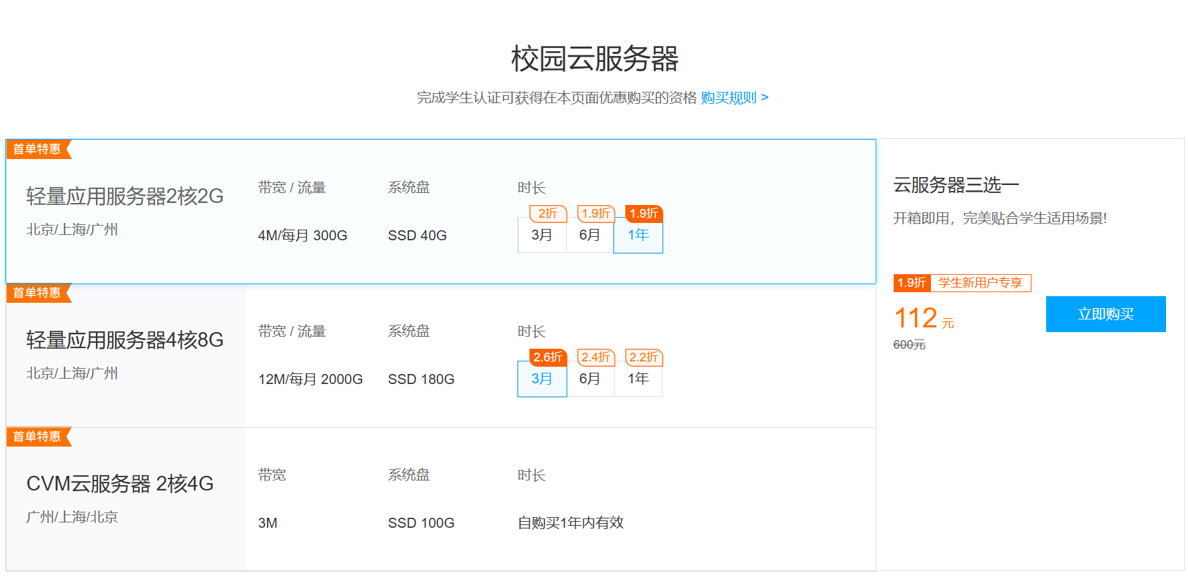
Task: Open the 购买规则 link
Action: coord(734,98)
